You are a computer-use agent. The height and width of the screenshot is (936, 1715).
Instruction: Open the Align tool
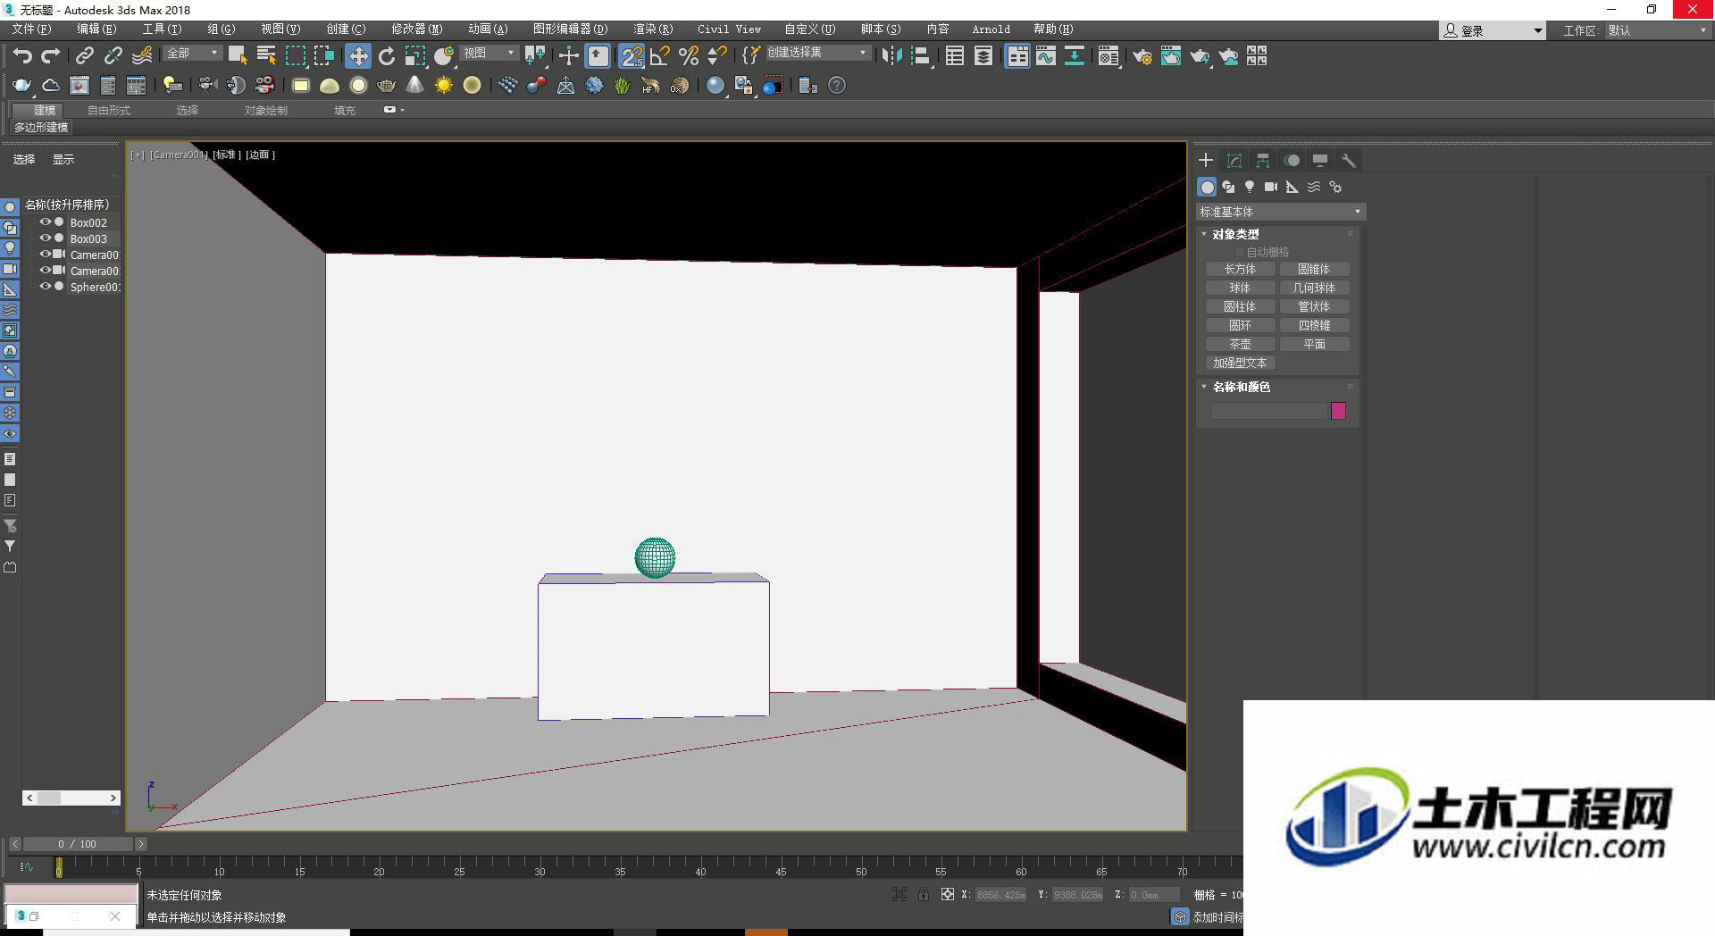click(921, 56)
